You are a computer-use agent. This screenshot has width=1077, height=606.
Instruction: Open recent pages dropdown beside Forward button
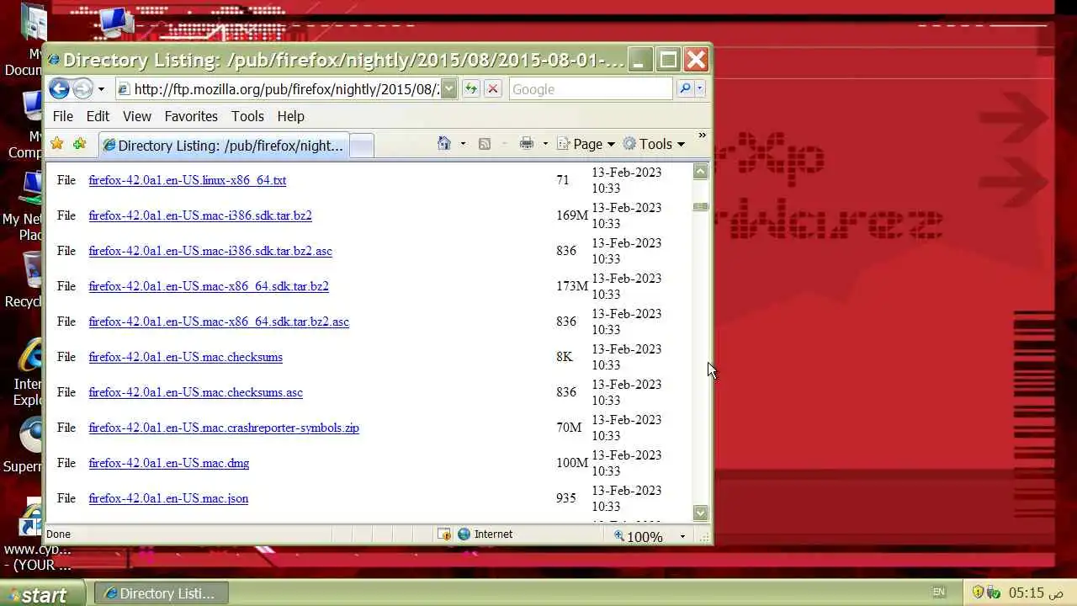pyautogui.click(x=101, y=89)
